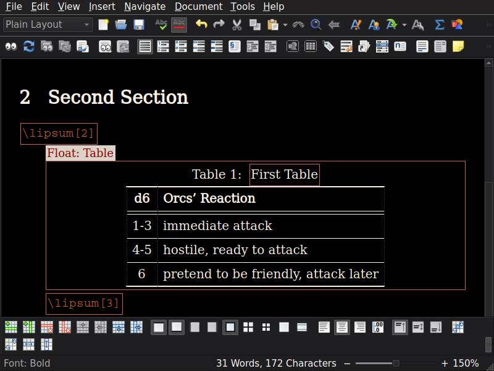The width and height of the screenshot is (494, 371).
Task: Align cell text right
Action: pyautogui.click(x=360, y=327)
